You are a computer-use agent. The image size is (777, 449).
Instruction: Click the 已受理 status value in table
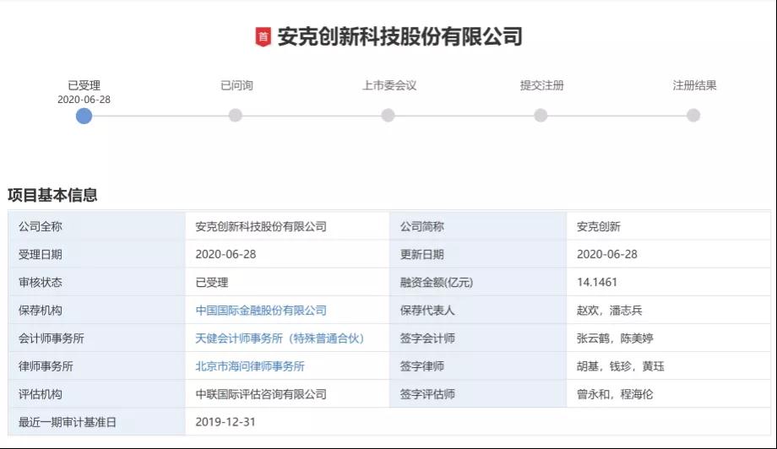[x=212, y=283]
